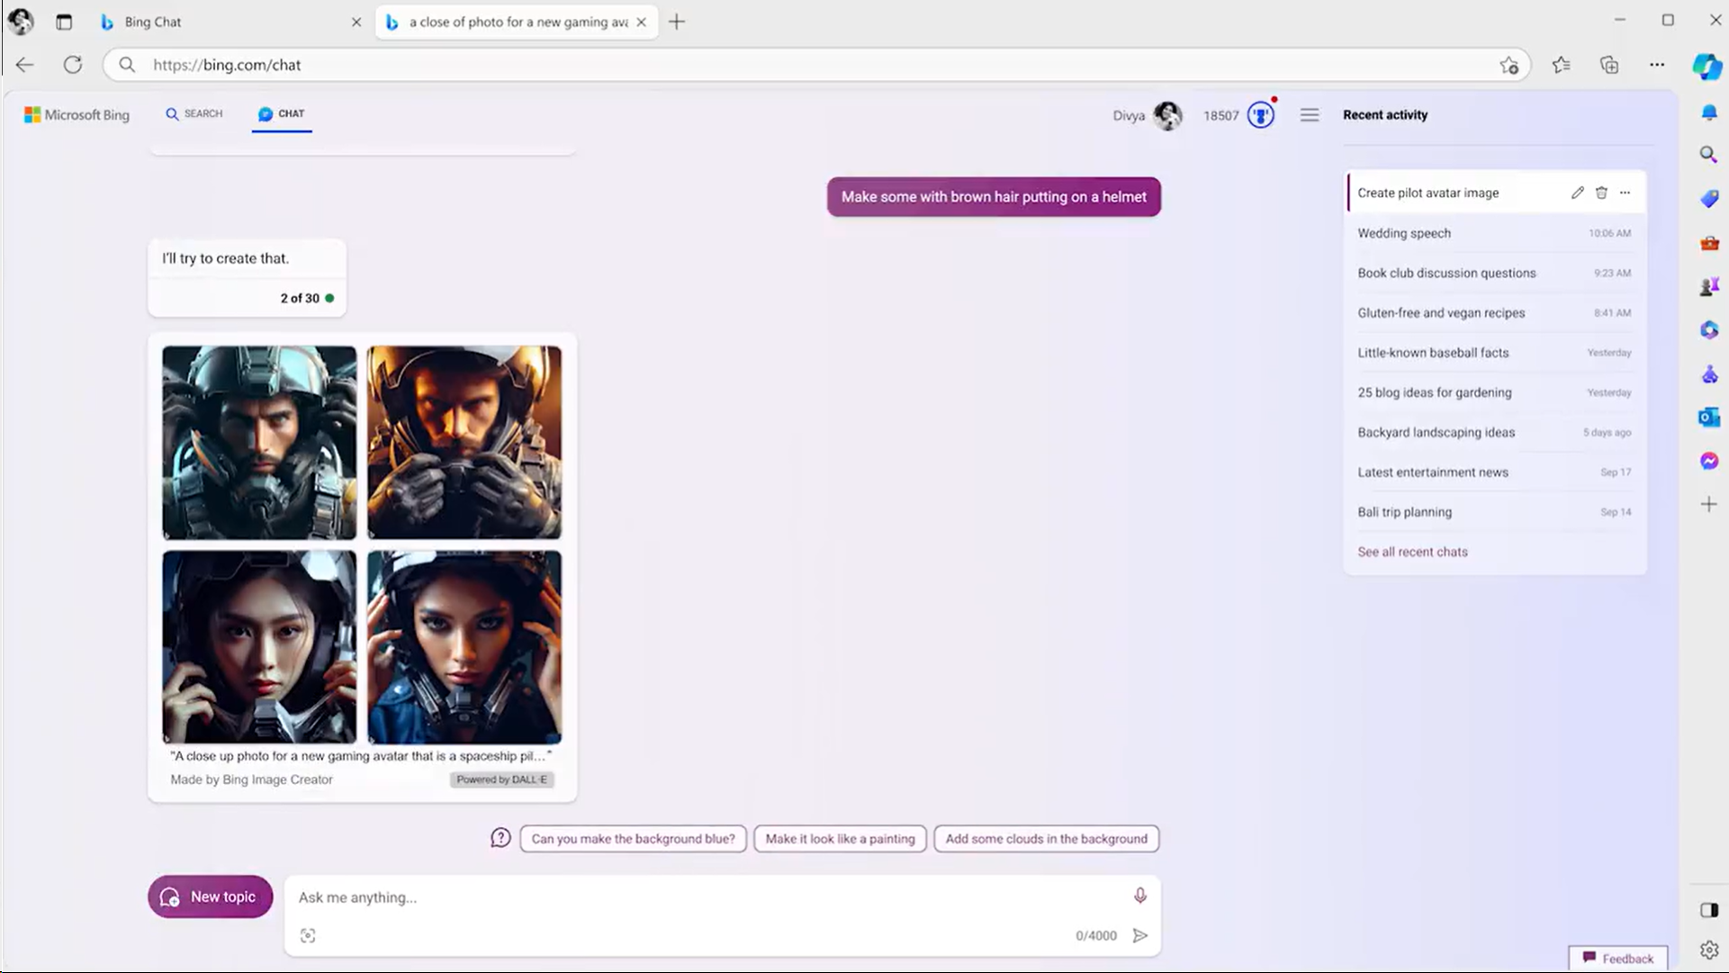Open See all recent chats link
This screenshot has width=1729, height=973.
(x=1412, y=552)
